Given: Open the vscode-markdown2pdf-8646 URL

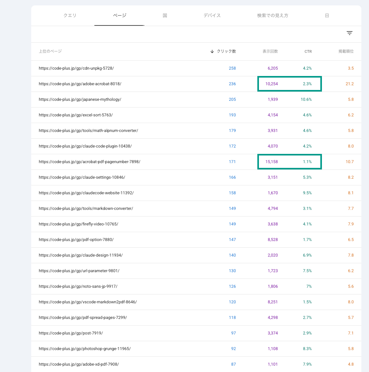Looking at the screenshot, I should click(88, 302).
